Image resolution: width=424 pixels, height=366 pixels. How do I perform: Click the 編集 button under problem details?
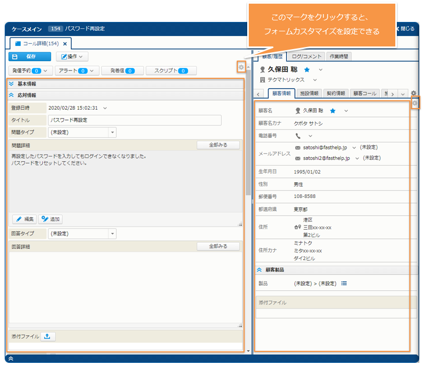coord(25,219)
